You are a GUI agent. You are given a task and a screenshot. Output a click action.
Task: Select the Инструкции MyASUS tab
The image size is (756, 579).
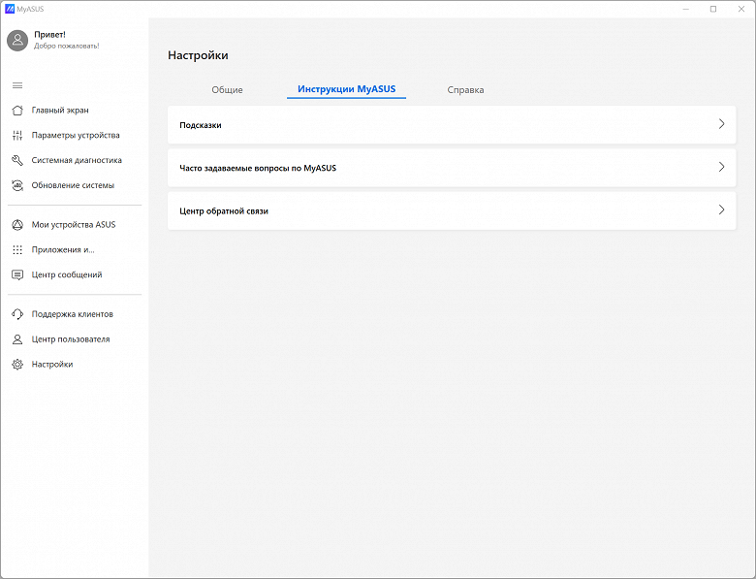coord(346,90)
